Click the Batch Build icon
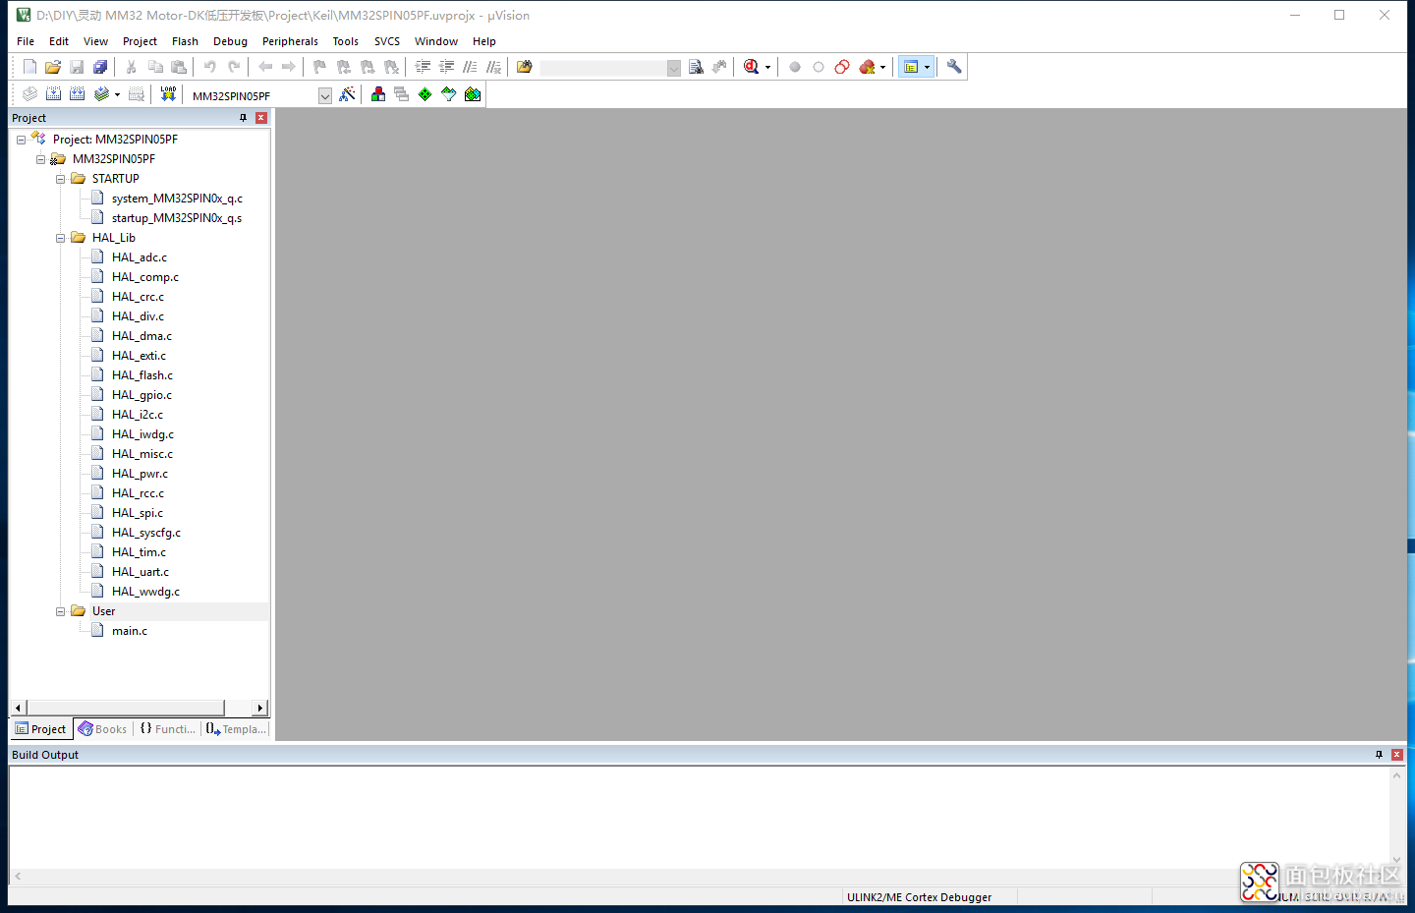 101,94
